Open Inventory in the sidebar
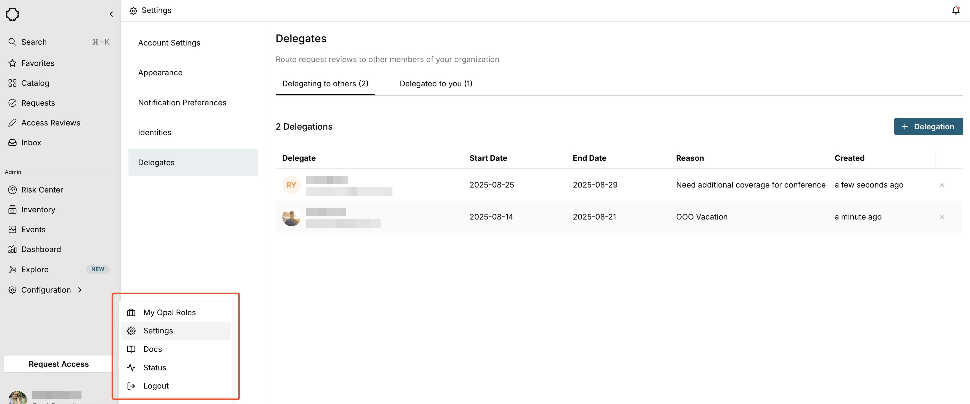Viewport: 970px width, 404px height. [38, 210]
